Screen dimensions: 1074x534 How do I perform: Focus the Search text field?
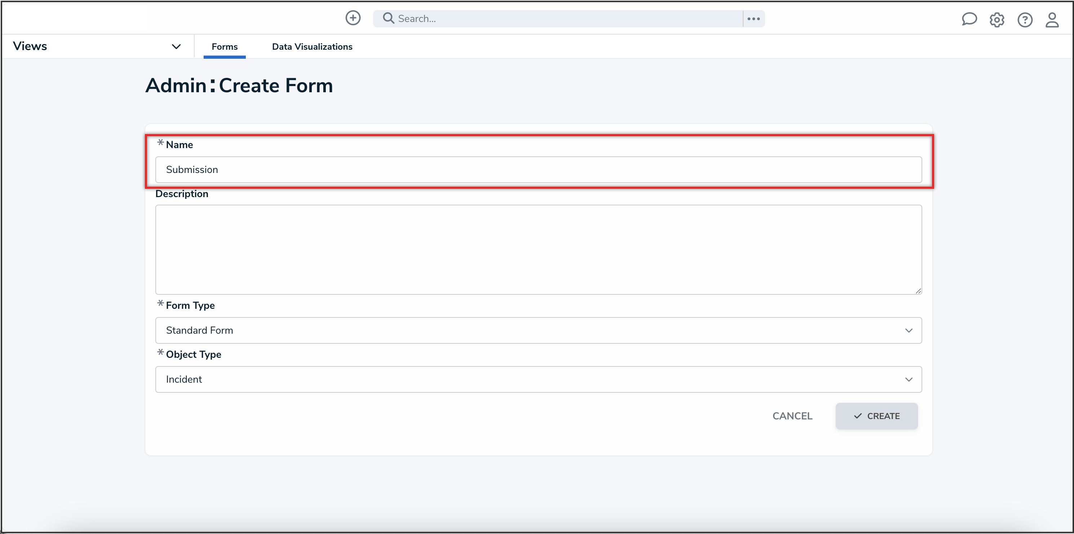coord(567,19)
